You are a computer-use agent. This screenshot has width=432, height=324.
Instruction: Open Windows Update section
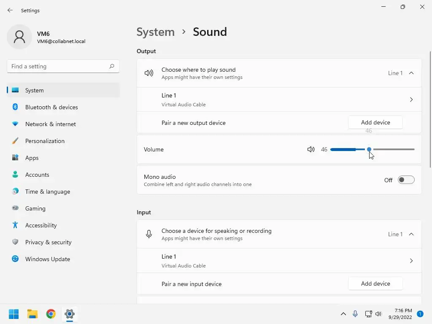(x=48, y=259)
